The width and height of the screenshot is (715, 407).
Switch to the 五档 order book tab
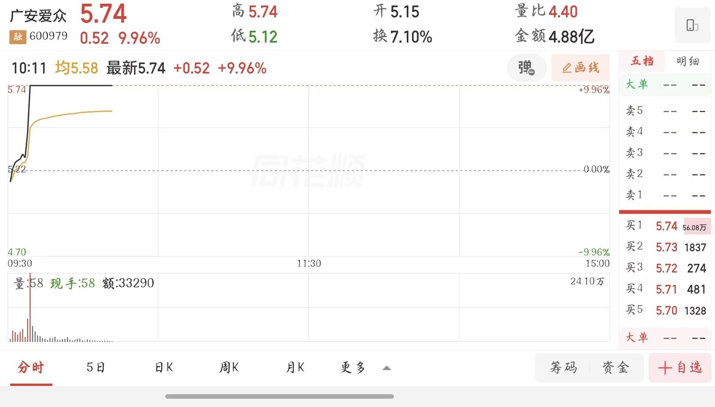tap(642, 61)
